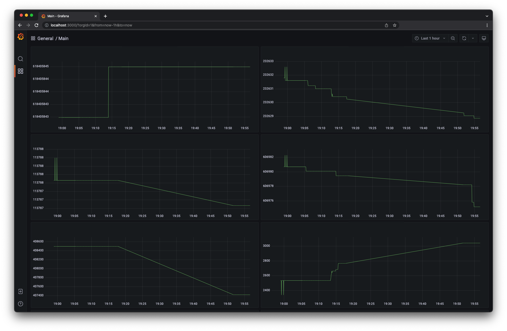
Task: Open the Last 1 hour time picker
Action: point(430,38)
